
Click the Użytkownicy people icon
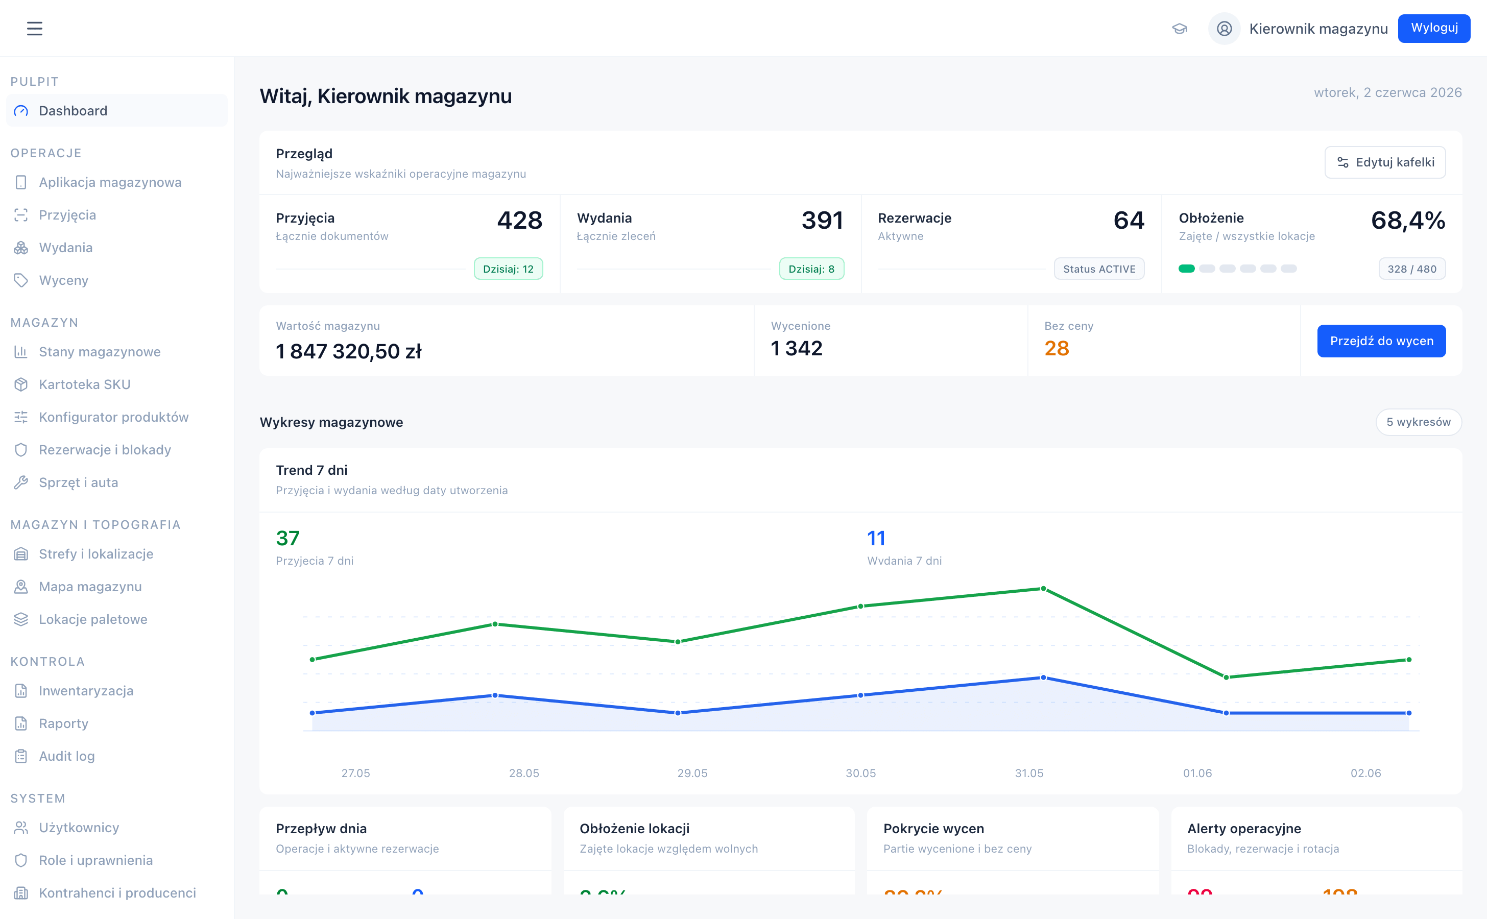pyautogui.click(x=21, y=828)
